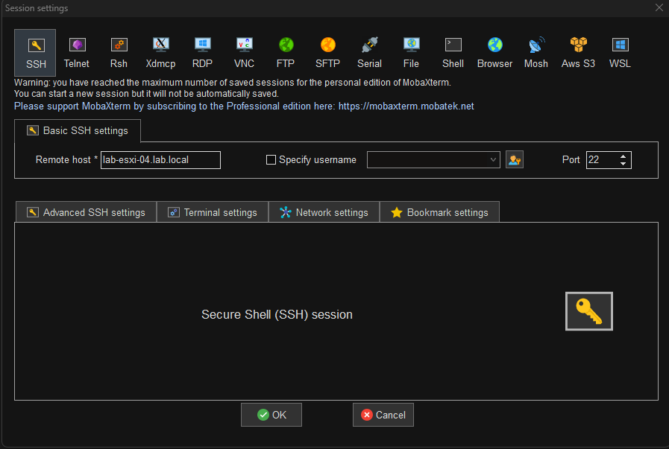Choose the Telnet session type
The width and height of the screenshot is (669, 449).
(x=76, y=52)
